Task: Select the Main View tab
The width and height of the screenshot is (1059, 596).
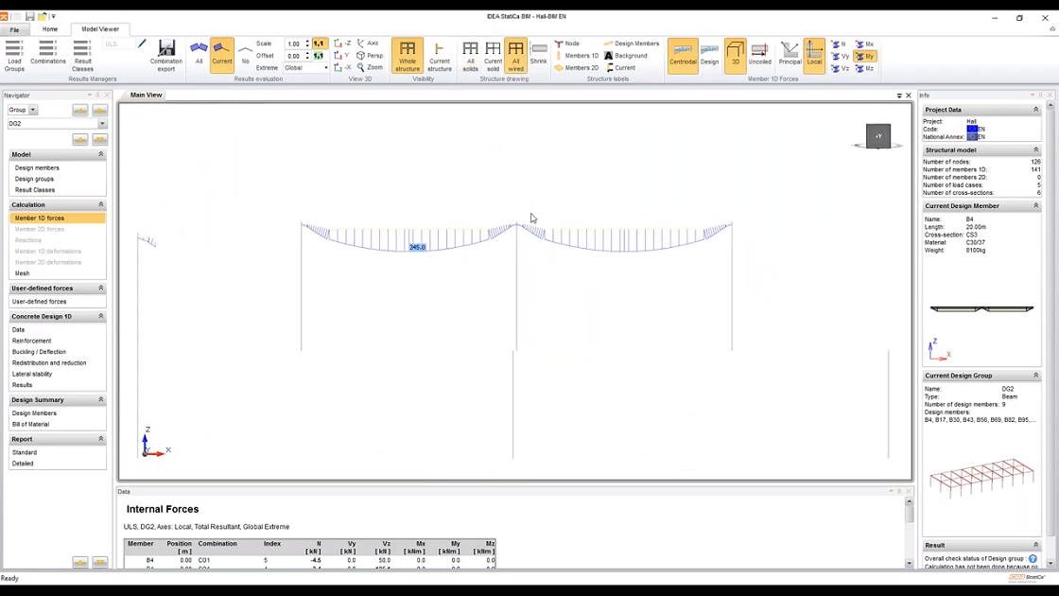Action: 146,95
